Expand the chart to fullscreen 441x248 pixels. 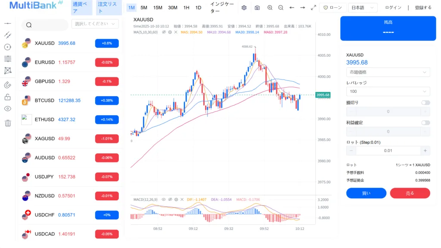point(313,8)
